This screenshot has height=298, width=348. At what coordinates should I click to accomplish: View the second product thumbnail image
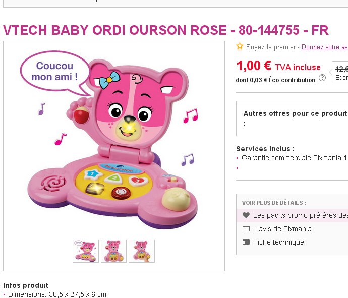point(113,251)
